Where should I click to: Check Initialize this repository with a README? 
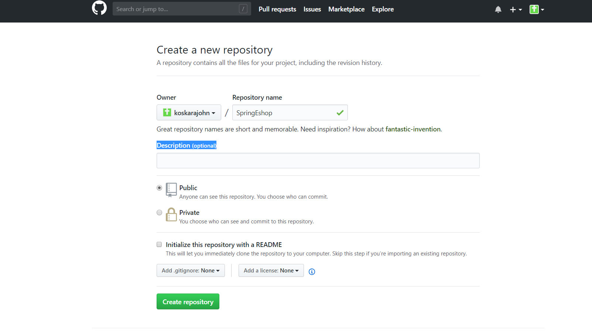159,244
